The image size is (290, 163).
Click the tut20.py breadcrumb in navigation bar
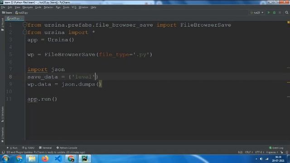click(x=21, y=13)
